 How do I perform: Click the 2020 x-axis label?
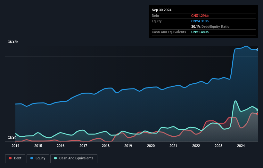point(151,146)
